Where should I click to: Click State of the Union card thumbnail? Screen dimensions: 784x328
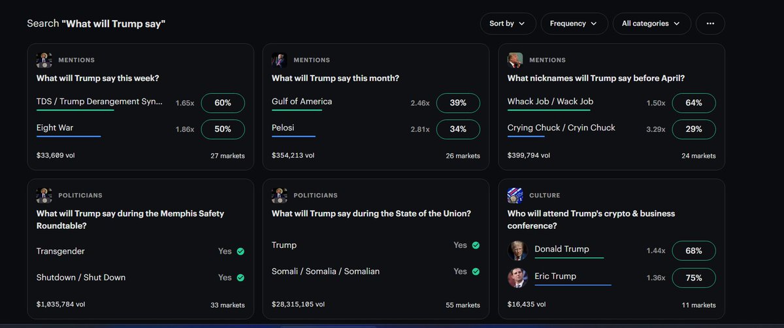click(280, 196)
